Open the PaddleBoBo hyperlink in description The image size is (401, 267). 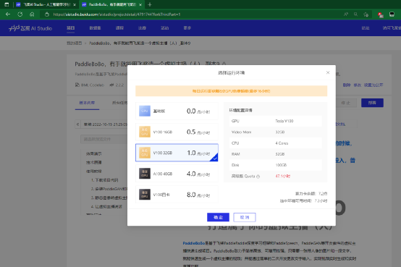[x=194, y=243]
